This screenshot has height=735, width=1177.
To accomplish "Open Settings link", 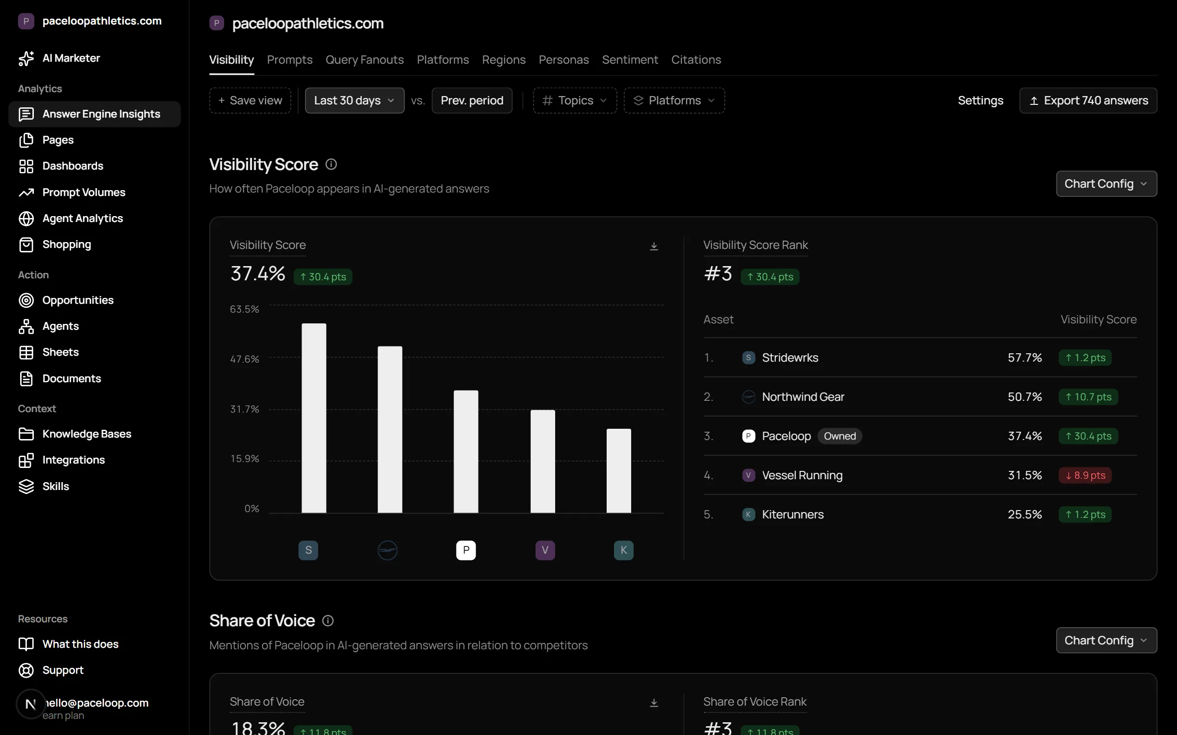I will [x=980, y=100].
